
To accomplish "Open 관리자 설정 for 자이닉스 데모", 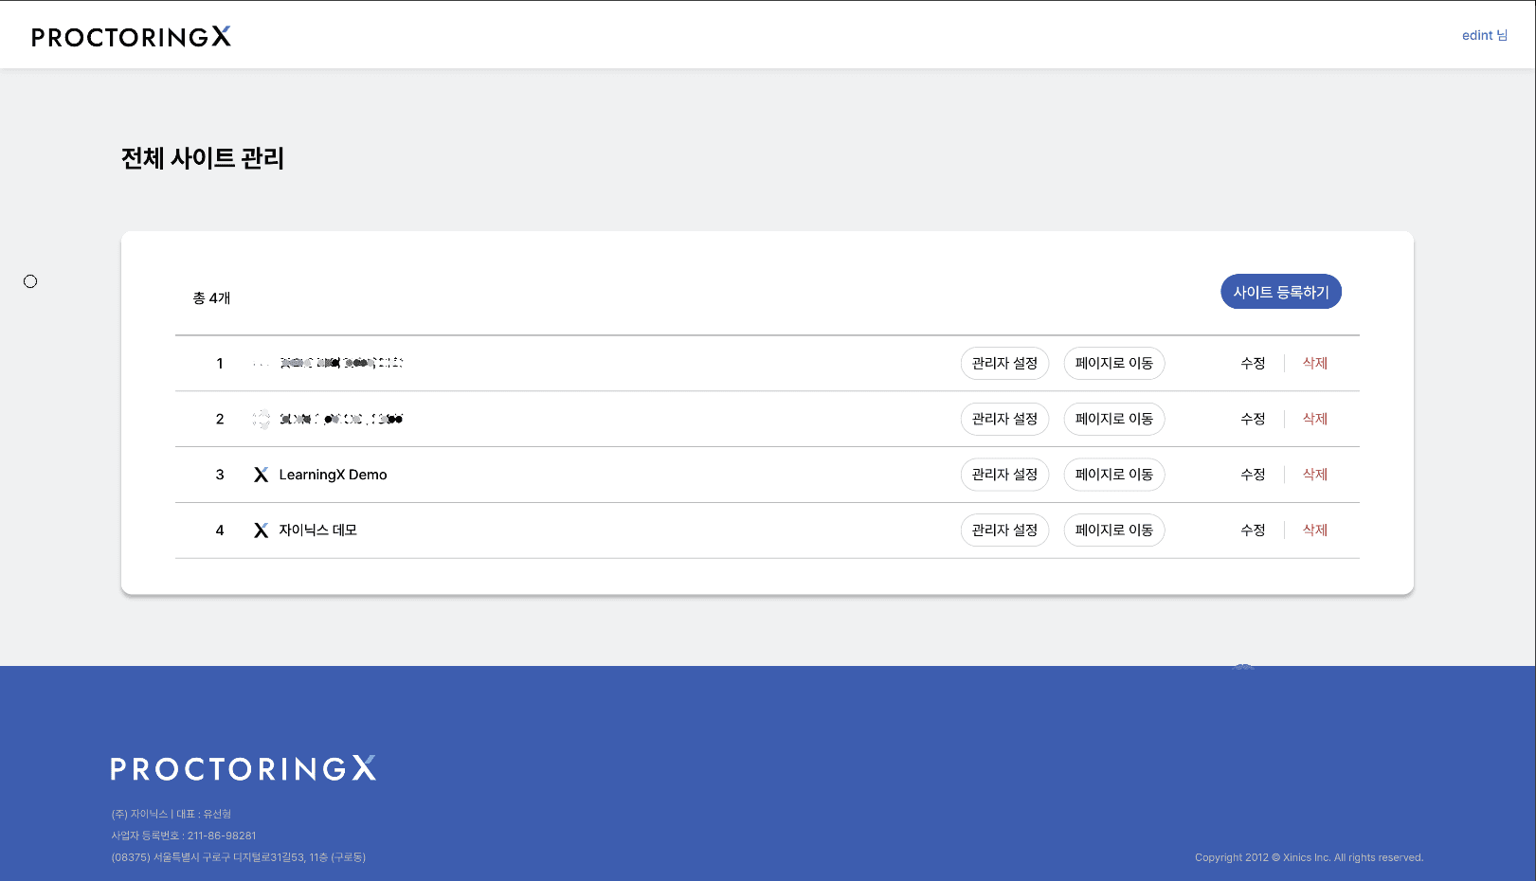I will point(1004,530).
